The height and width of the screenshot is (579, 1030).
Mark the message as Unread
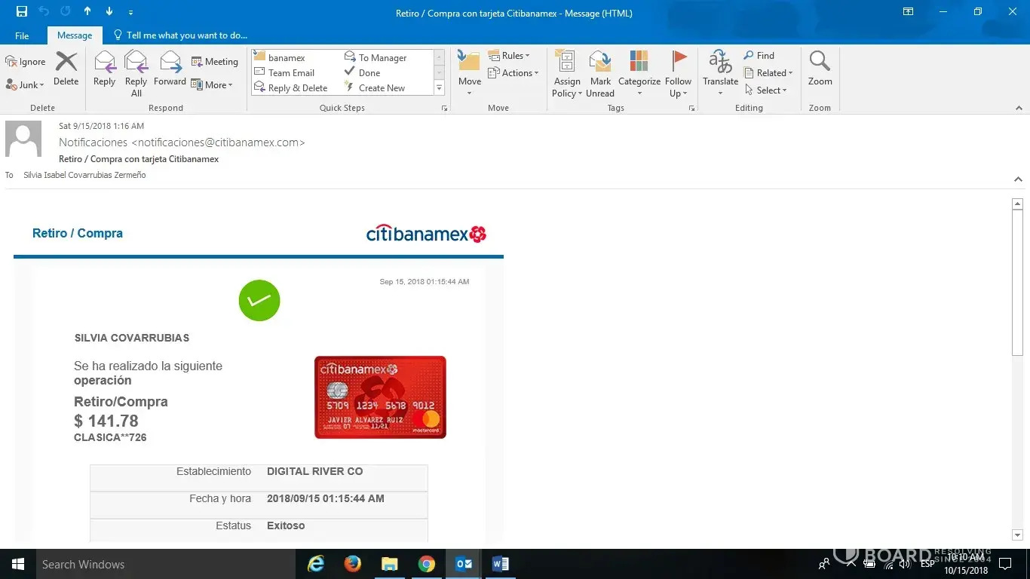click(600, 73)
